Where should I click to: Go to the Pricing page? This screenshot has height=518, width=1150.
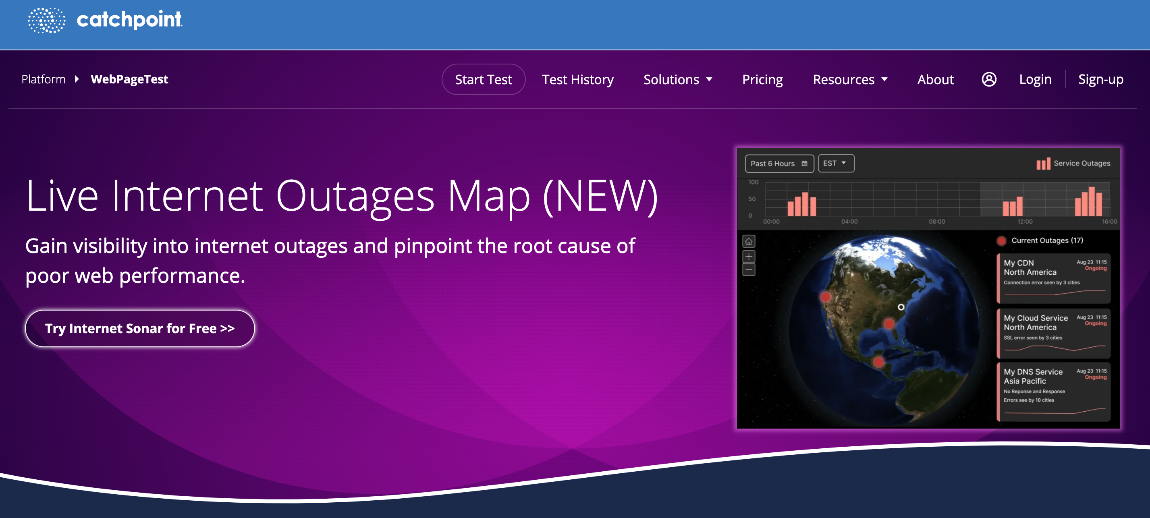[x=762, y=80]
